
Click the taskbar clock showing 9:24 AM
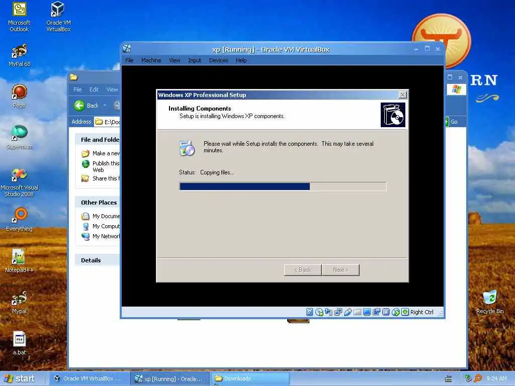click(496, 378)
